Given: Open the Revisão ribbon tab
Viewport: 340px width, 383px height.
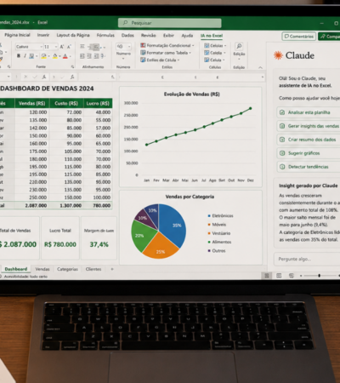Looking at the screenshot, I should pos(149,36).
